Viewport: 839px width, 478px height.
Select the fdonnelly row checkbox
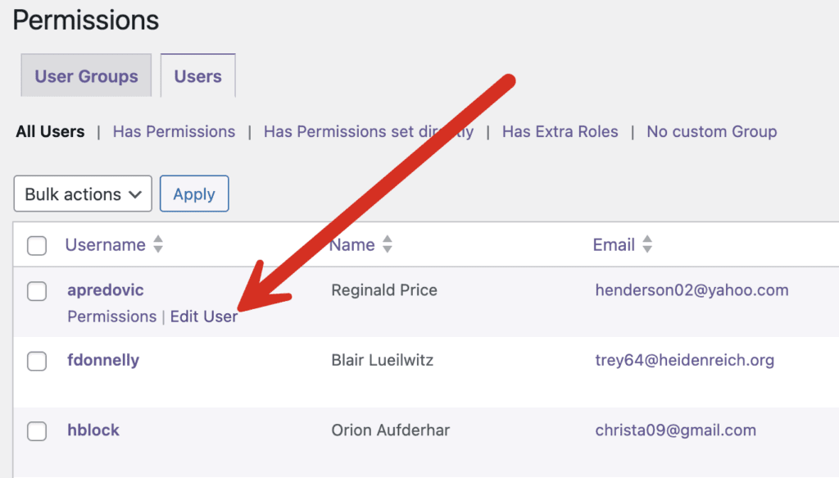coord(37,361)
